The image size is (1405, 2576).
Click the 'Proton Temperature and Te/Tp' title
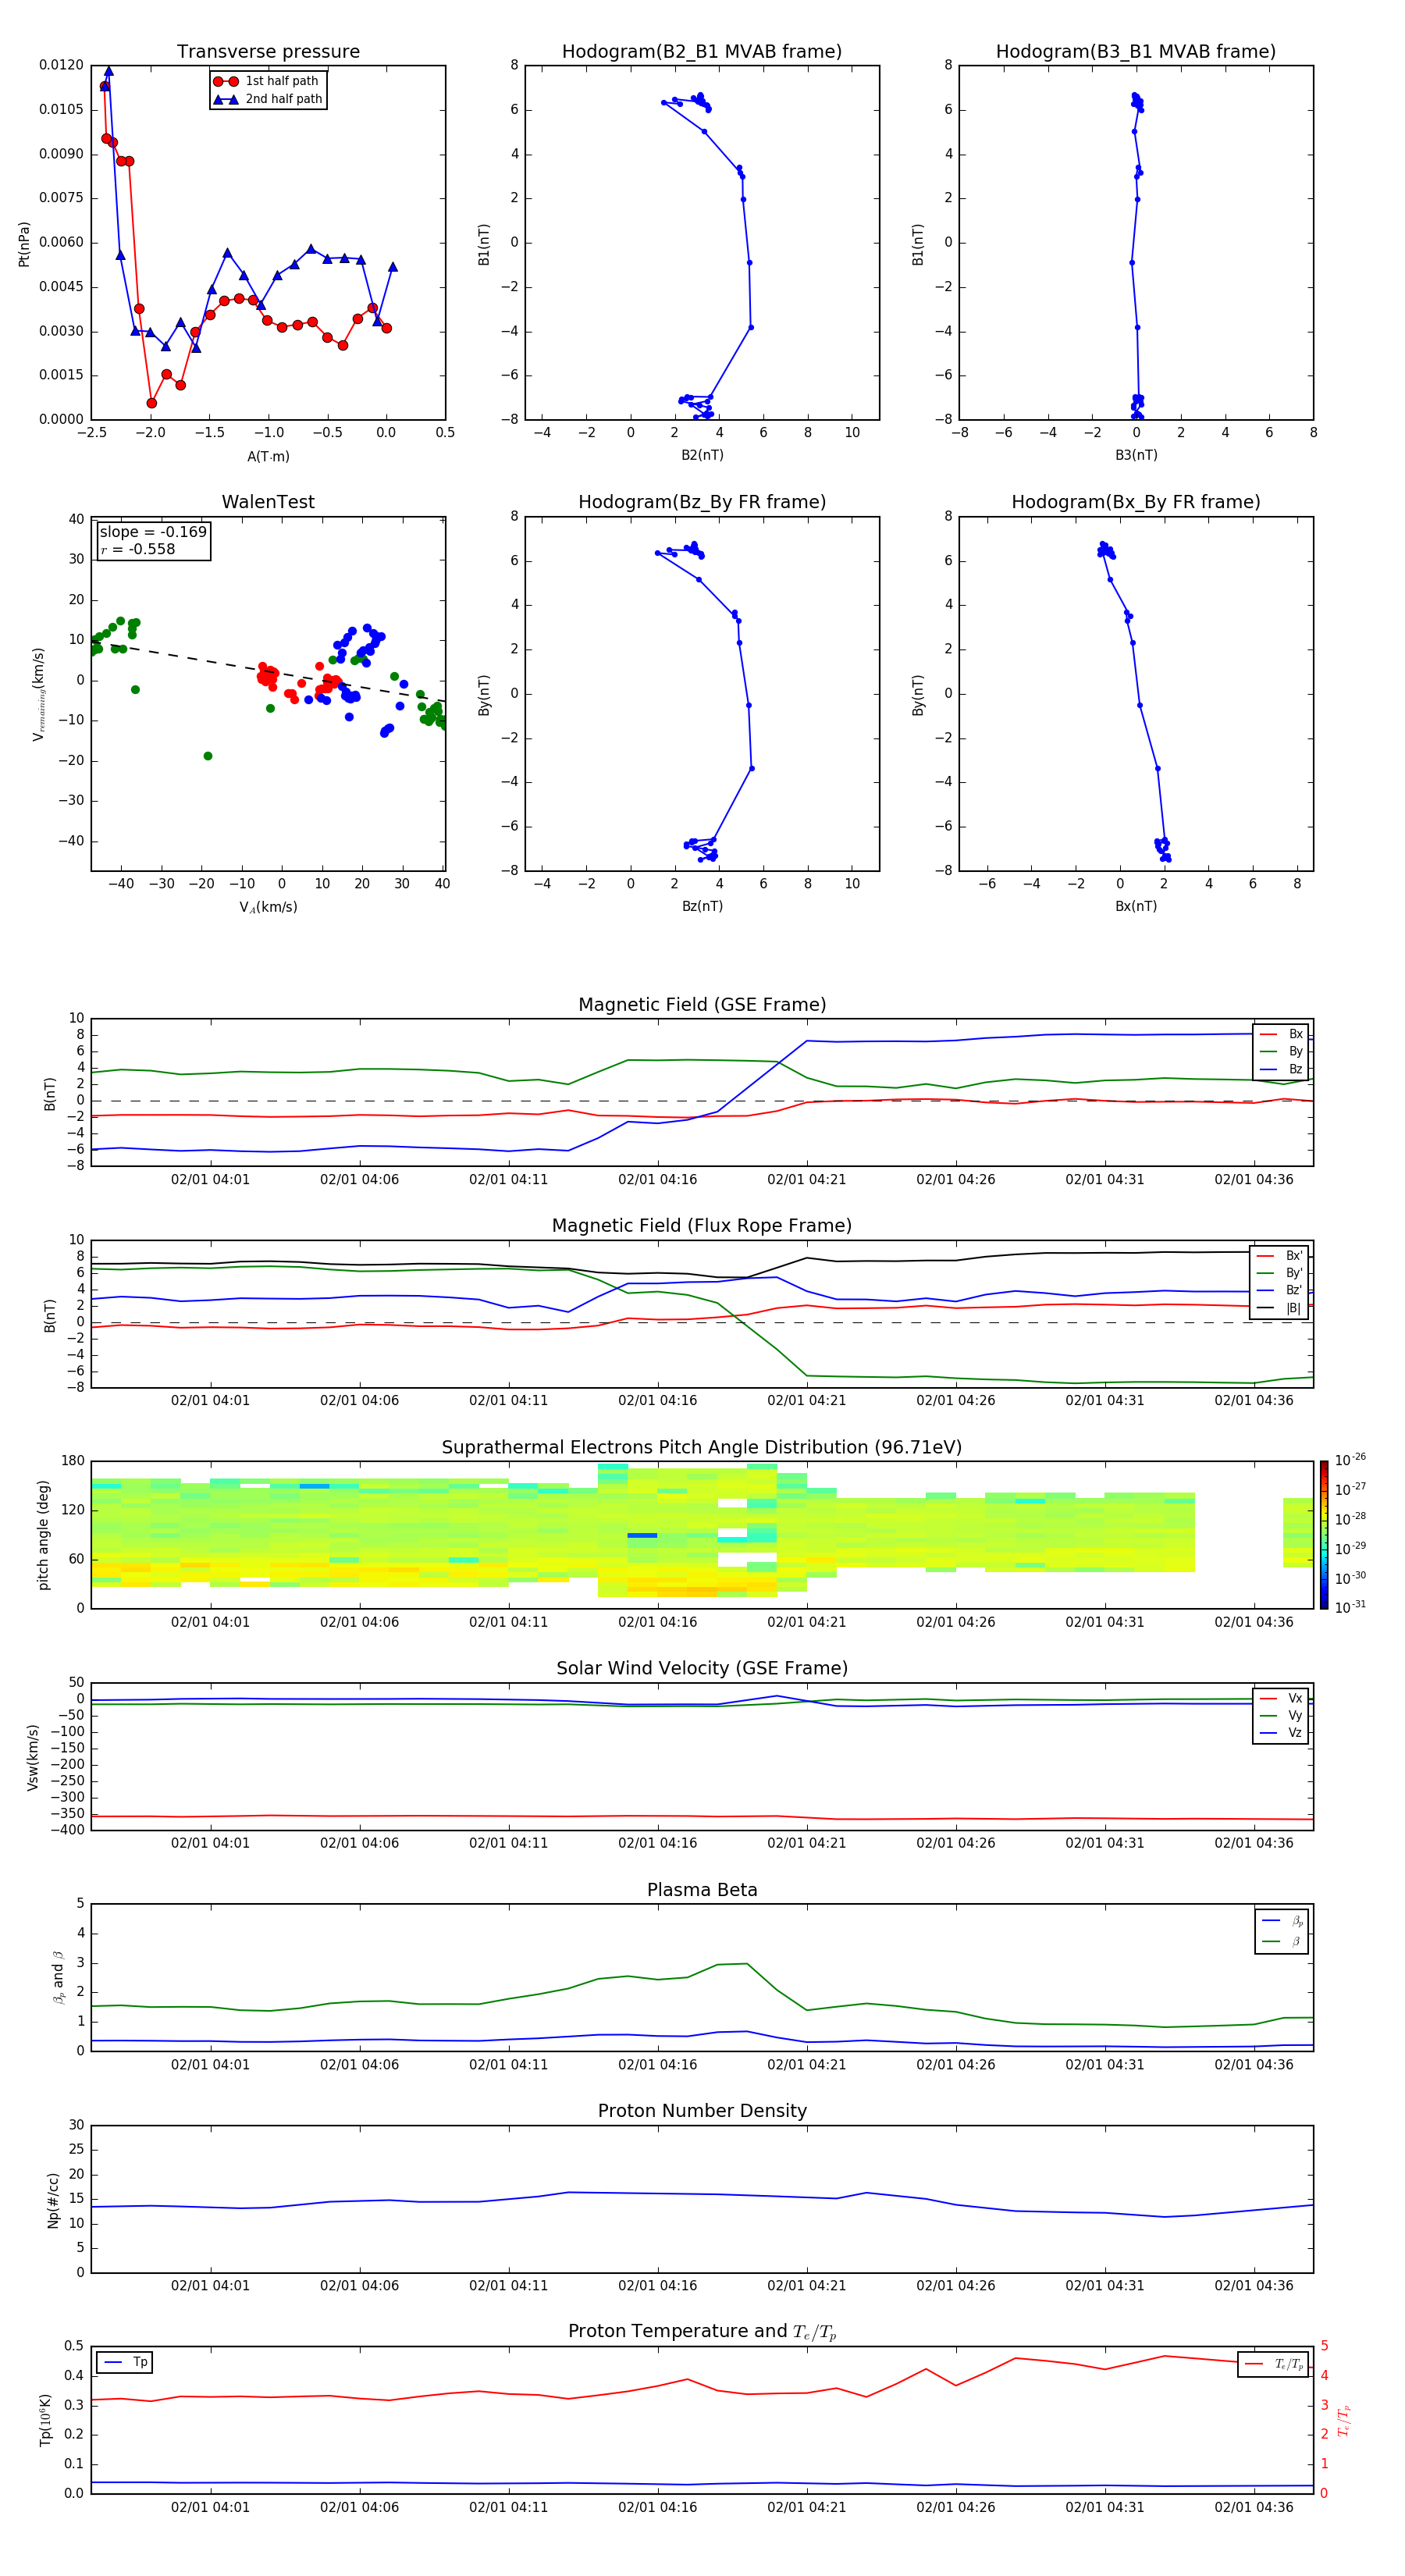coord(702,2332)
